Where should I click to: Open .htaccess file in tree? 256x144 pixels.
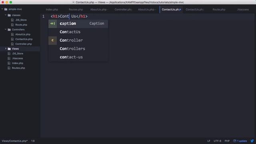pos(17,58)
